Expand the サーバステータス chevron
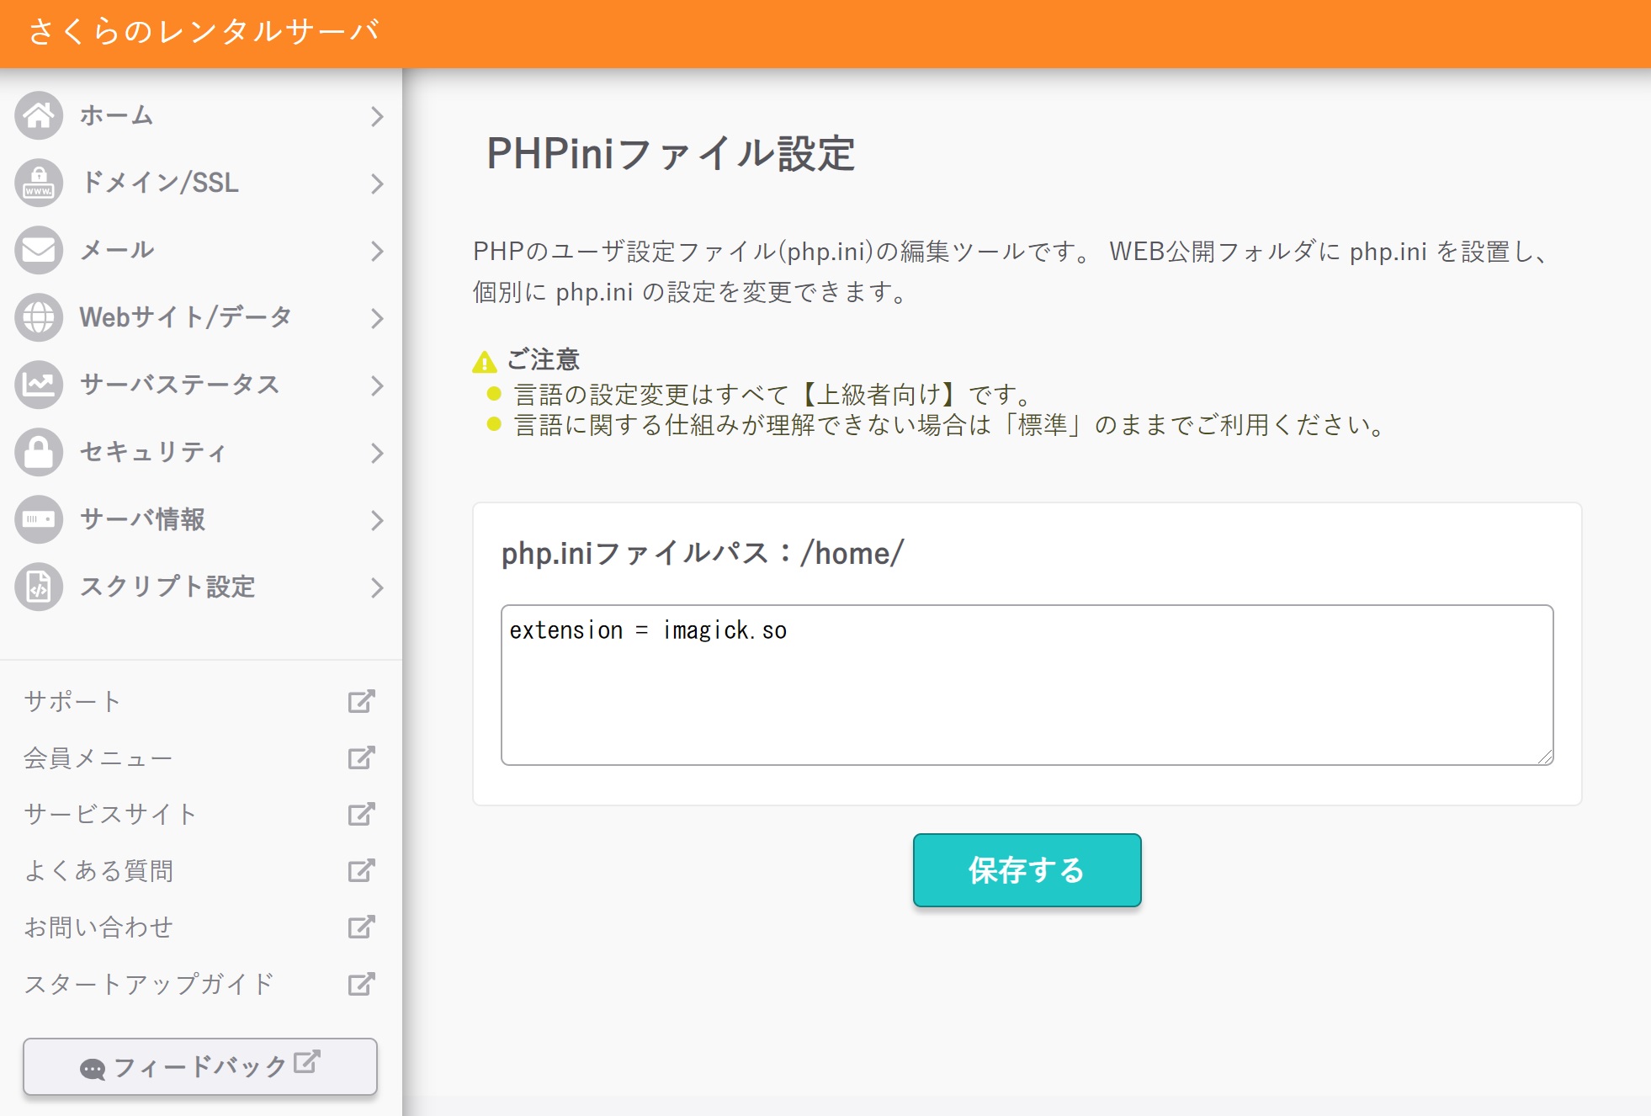1651x1116 pixels. (377, 385)
